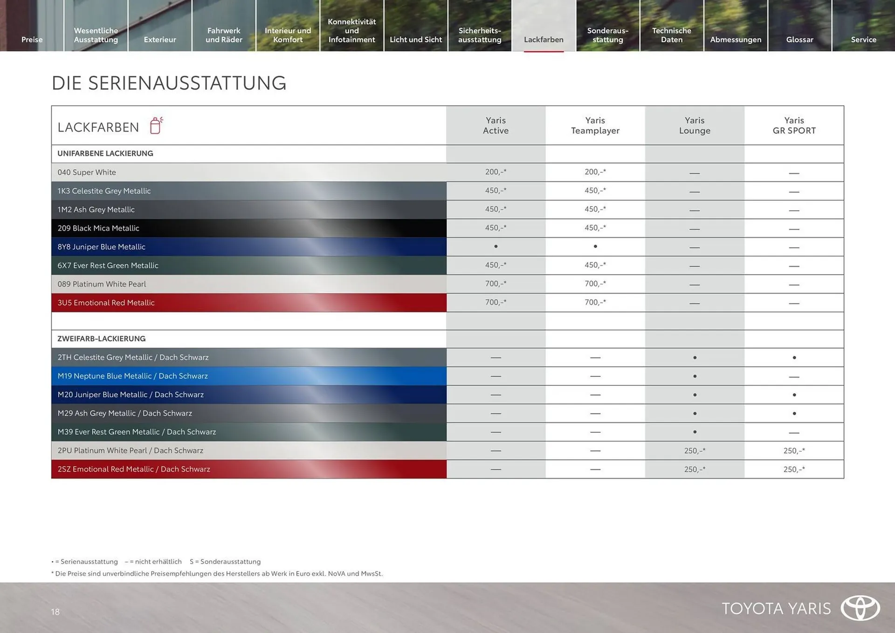Open the Sicherheitsausstattung tab
This screenshot has height=633, width=895.
point(480,35)
